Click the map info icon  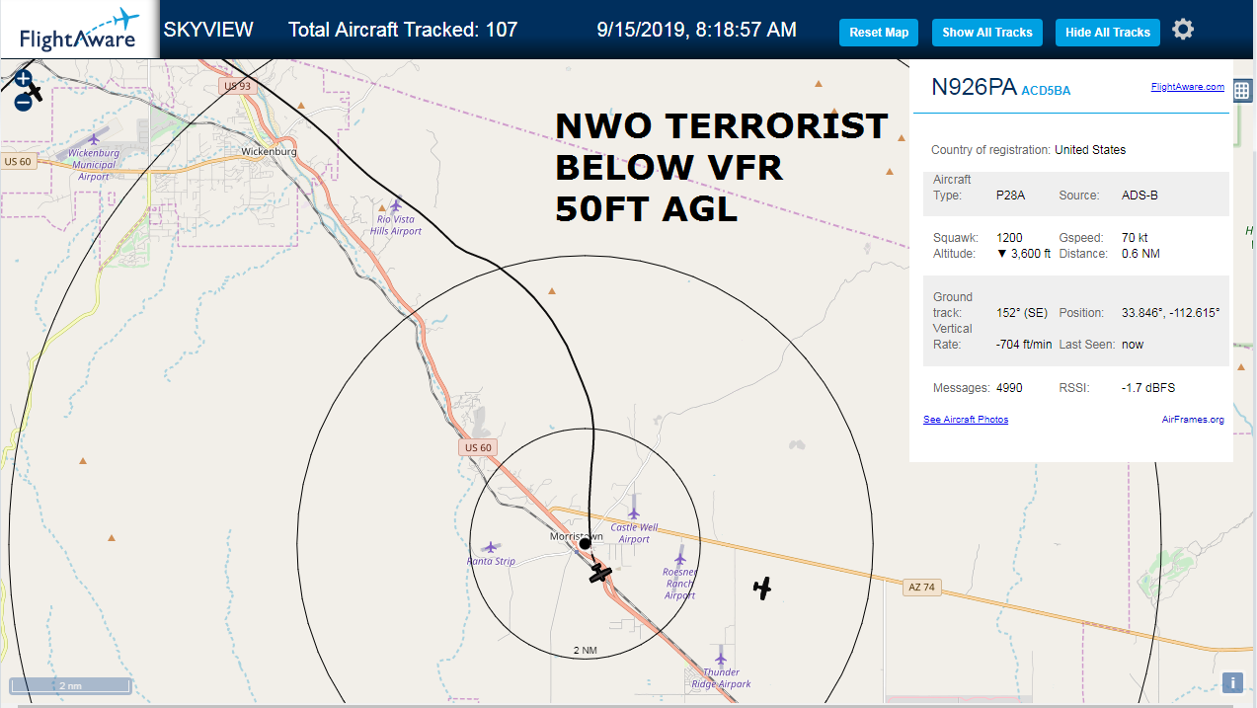(1232, 682)
